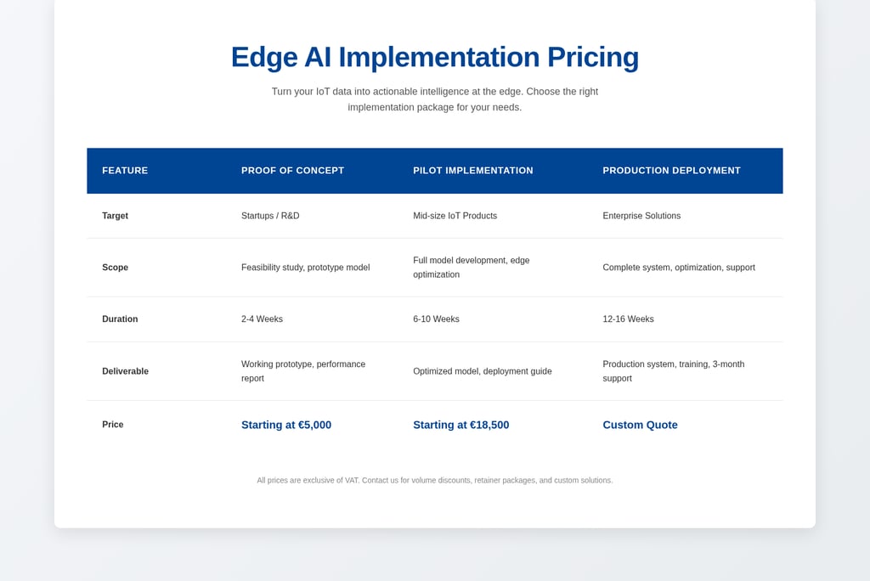Select the Custom Quote price text
This screenshot has width=870, height=581.
(x=640, y=425)
